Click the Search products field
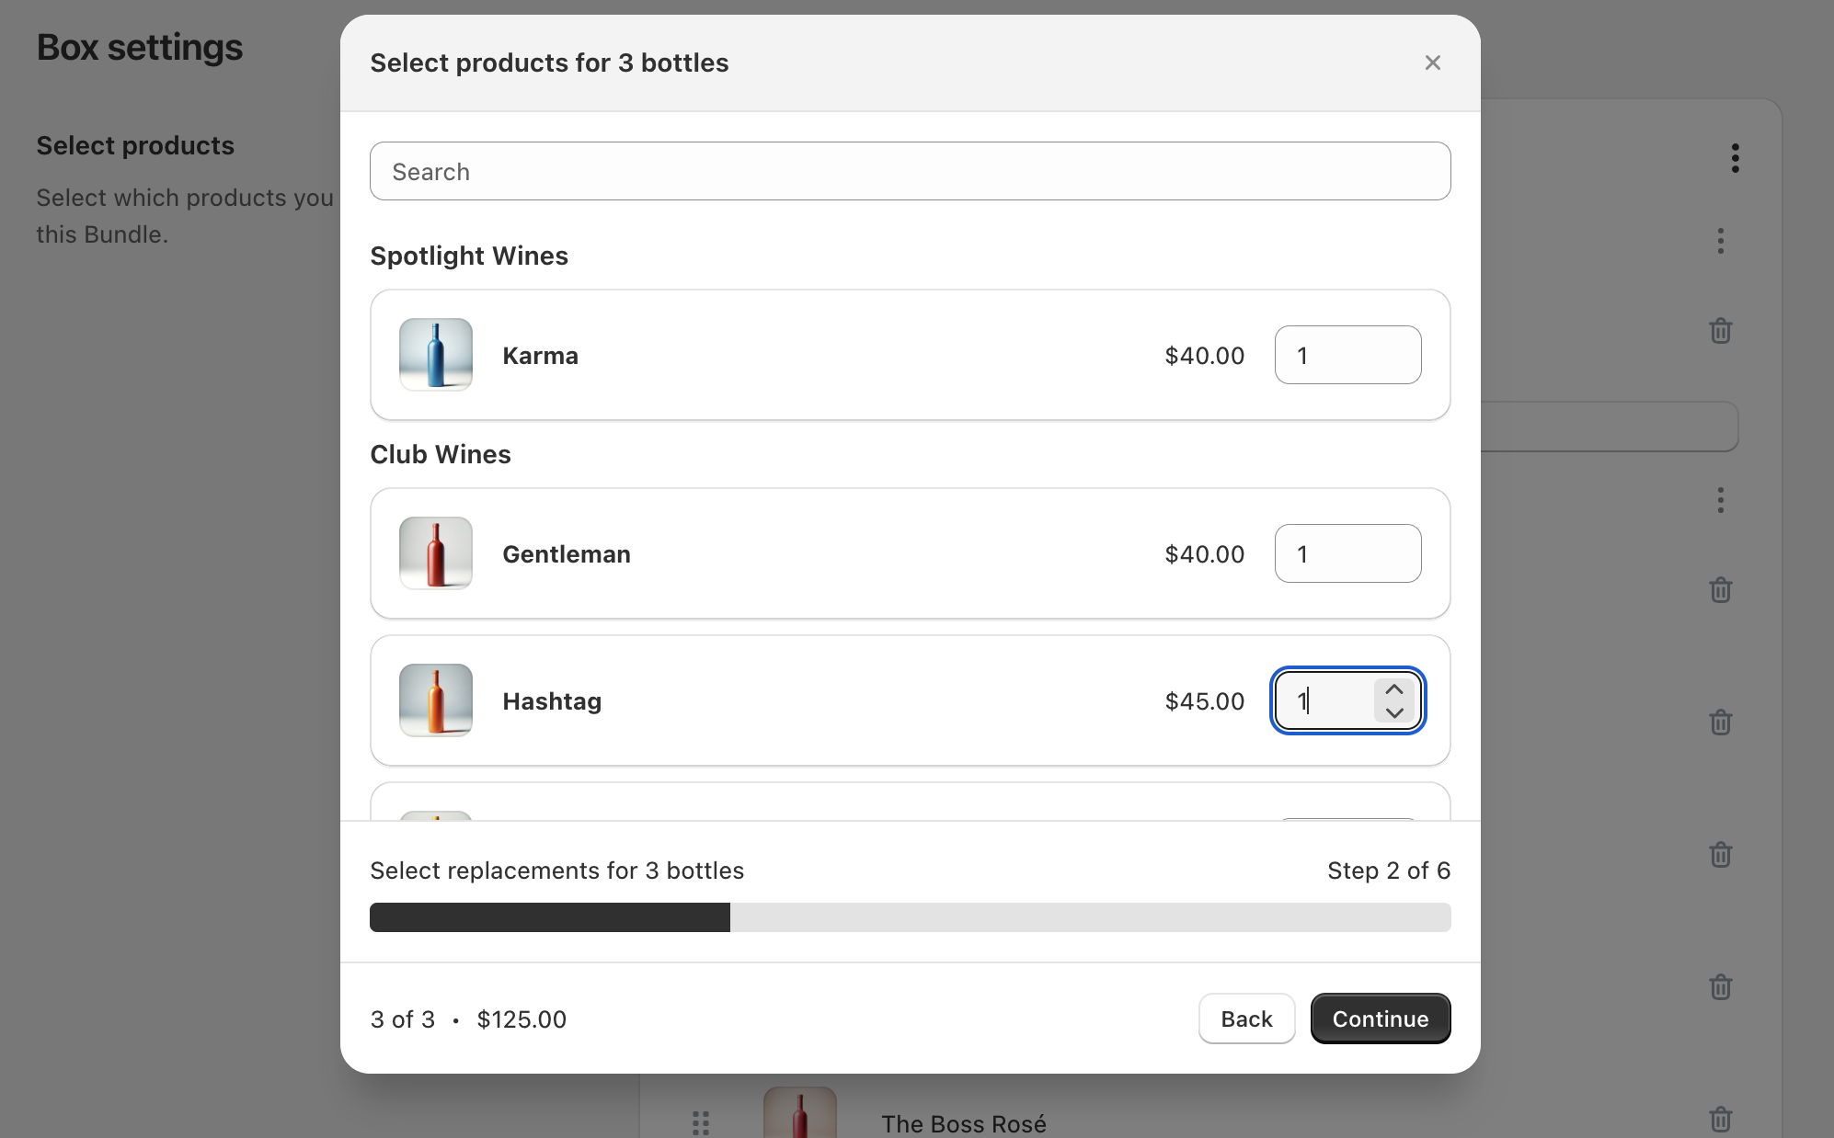Image resolution: width=1834 pixels, height=1138 pixels. [x=910, y=171]
